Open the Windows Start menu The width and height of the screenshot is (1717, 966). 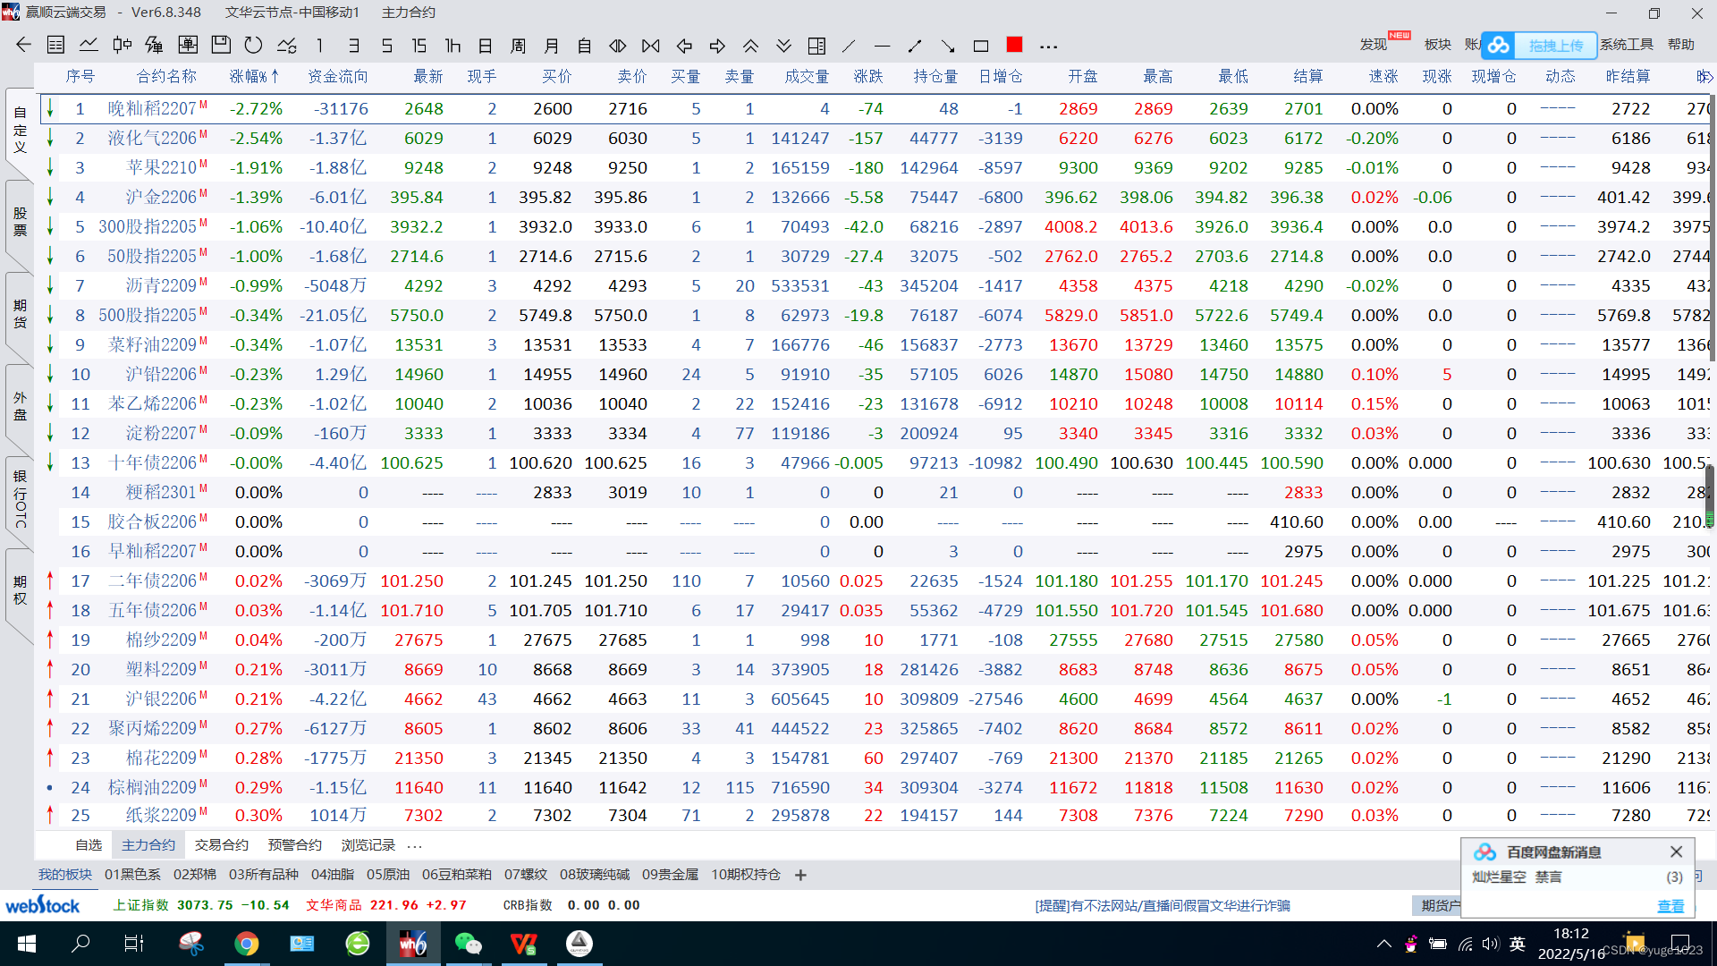pyautogui.click(x=27, y=944)
